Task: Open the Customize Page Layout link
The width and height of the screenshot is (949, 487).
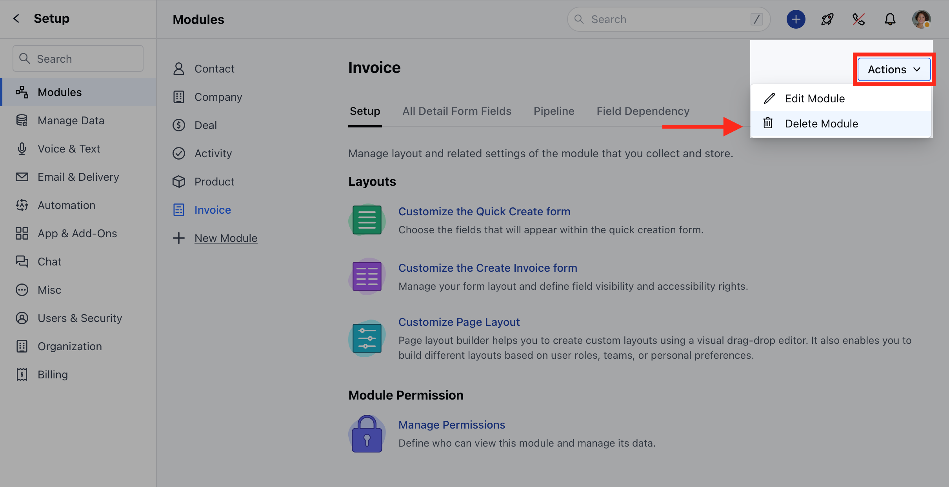Action: pos(459,322)
